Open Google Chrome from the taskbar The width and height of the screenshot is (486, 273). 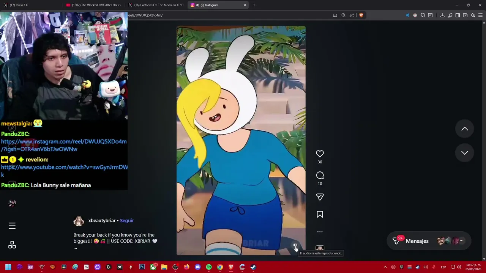click(x=220, y=267)
